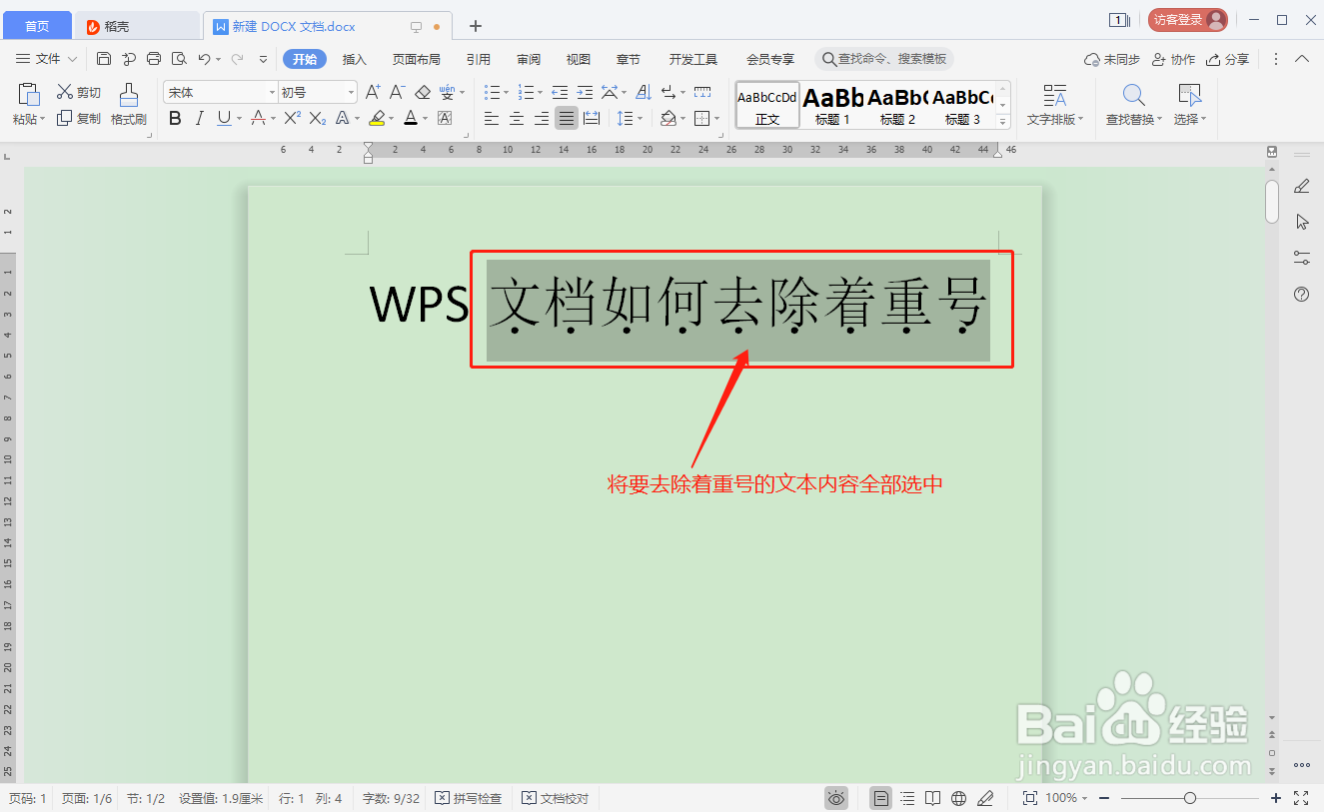Set left text alignment
Viewport: 1324px width, 812px height.
click(x=492, y=118)
